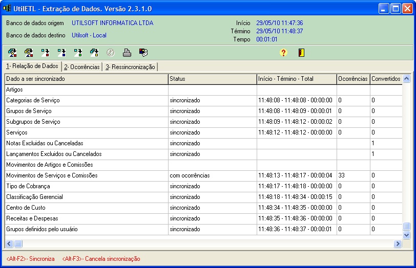The height and width of the screenshot is (268, 416).
Task: Click the Tempo value 00:01:01
Action: 266,39
